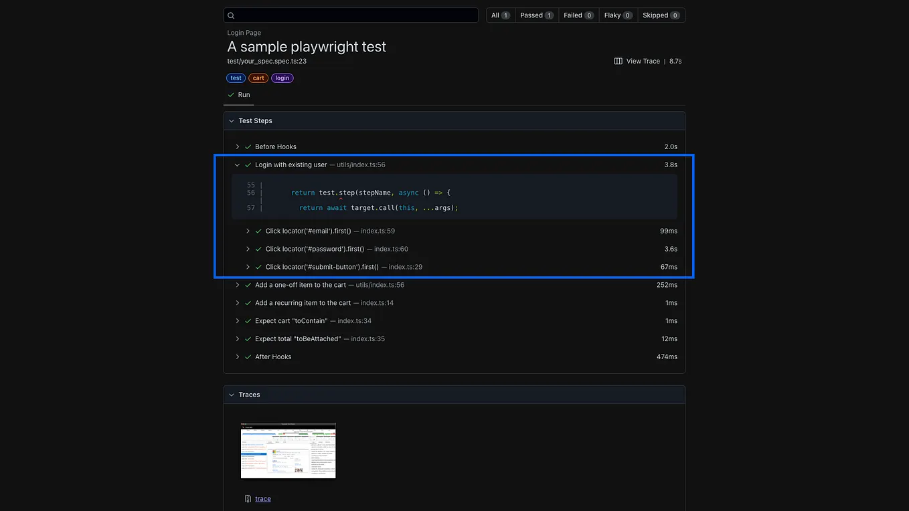
Task: Click the checkmark beside Expect cart "toContain"
Action: [247, 320]
